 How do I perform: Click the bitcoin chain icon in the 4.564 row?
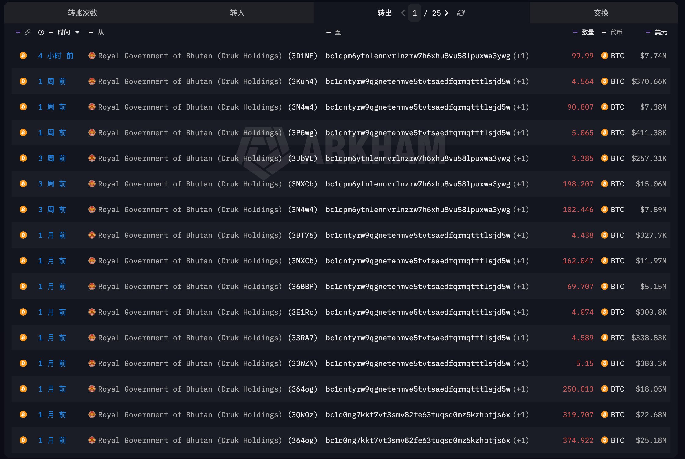tap(23, 81)
